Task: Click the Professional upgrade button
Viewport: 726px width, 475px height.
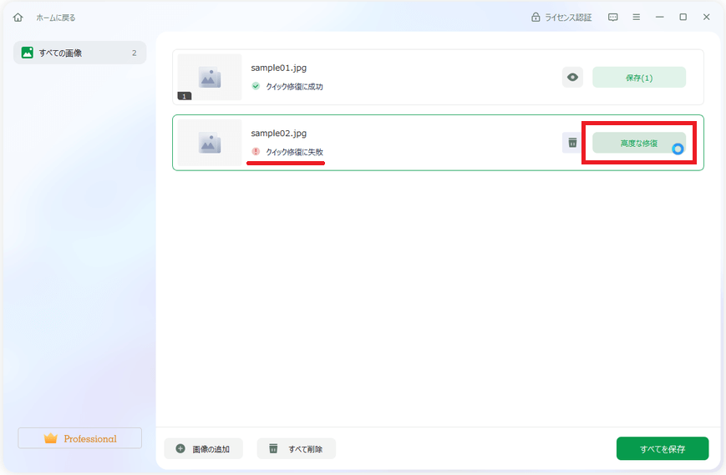Action: [x=80, y=438]
